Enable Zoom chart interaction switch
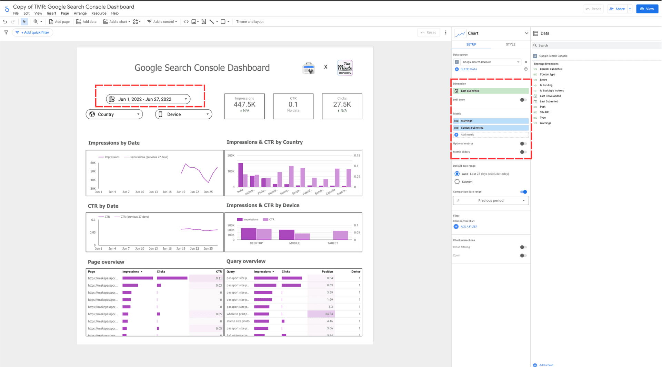 pos(523,256)
